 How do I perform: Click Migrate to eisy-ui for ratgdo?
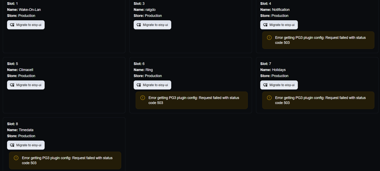152,25
